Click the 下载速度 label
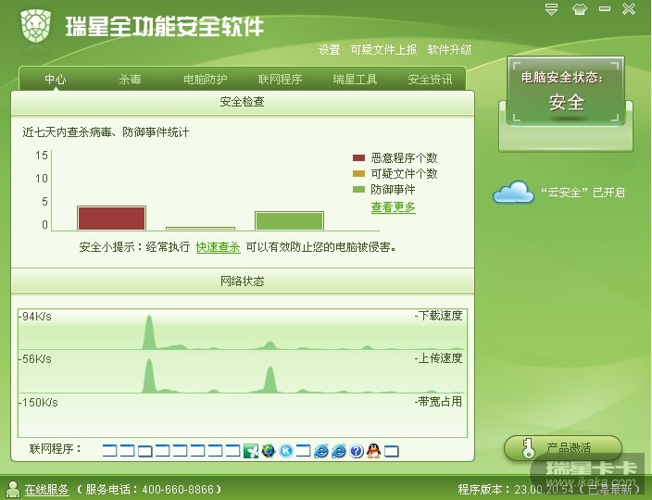The width and height of the screenshot is (652, 500). pos(439,316)
